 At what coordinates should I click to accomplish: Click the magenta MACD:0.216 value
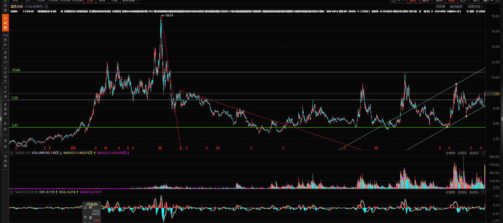pyautogui.click(x=89, y=192)
